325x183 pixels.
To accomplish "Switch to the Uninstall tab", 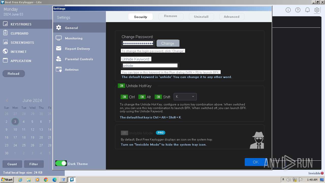I will (x=201, y=17).
